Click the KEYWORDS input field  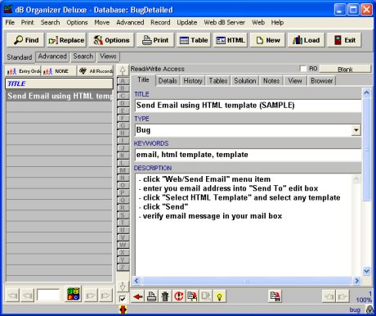click(x=248, y=155)
